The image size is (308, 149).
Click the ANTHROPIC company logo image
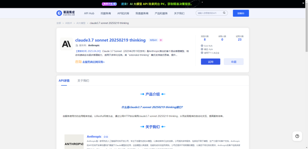point(74,142)
